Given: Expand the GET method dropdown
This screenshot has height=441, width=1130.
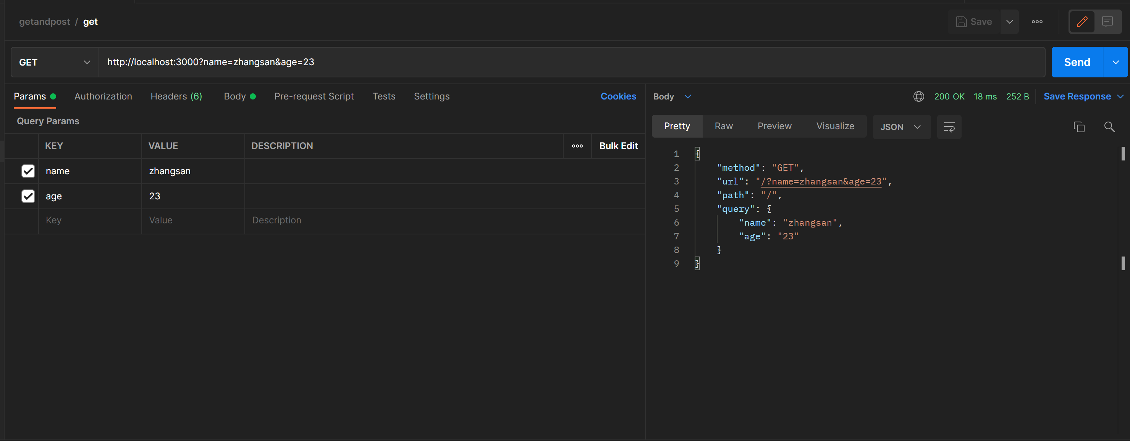Looking at the screenshot, I should coord(54,62).
